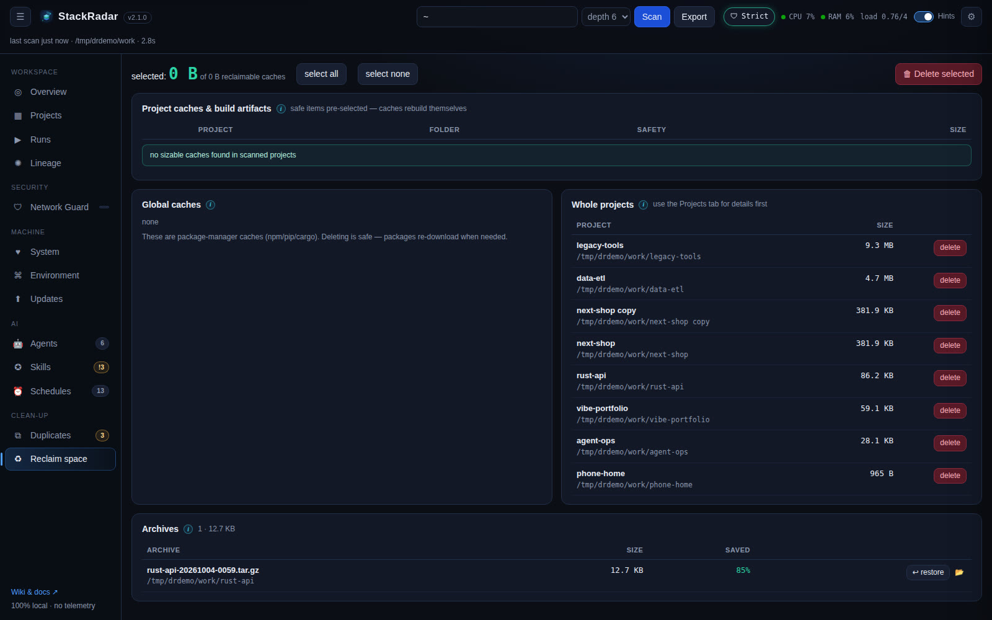
Task: Delete the vibe-portfolio project
Action: click(950, 410)
